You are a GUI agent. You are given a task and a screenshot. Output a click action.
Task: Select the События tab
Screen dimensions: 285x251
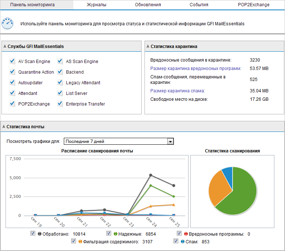[199, 5]
